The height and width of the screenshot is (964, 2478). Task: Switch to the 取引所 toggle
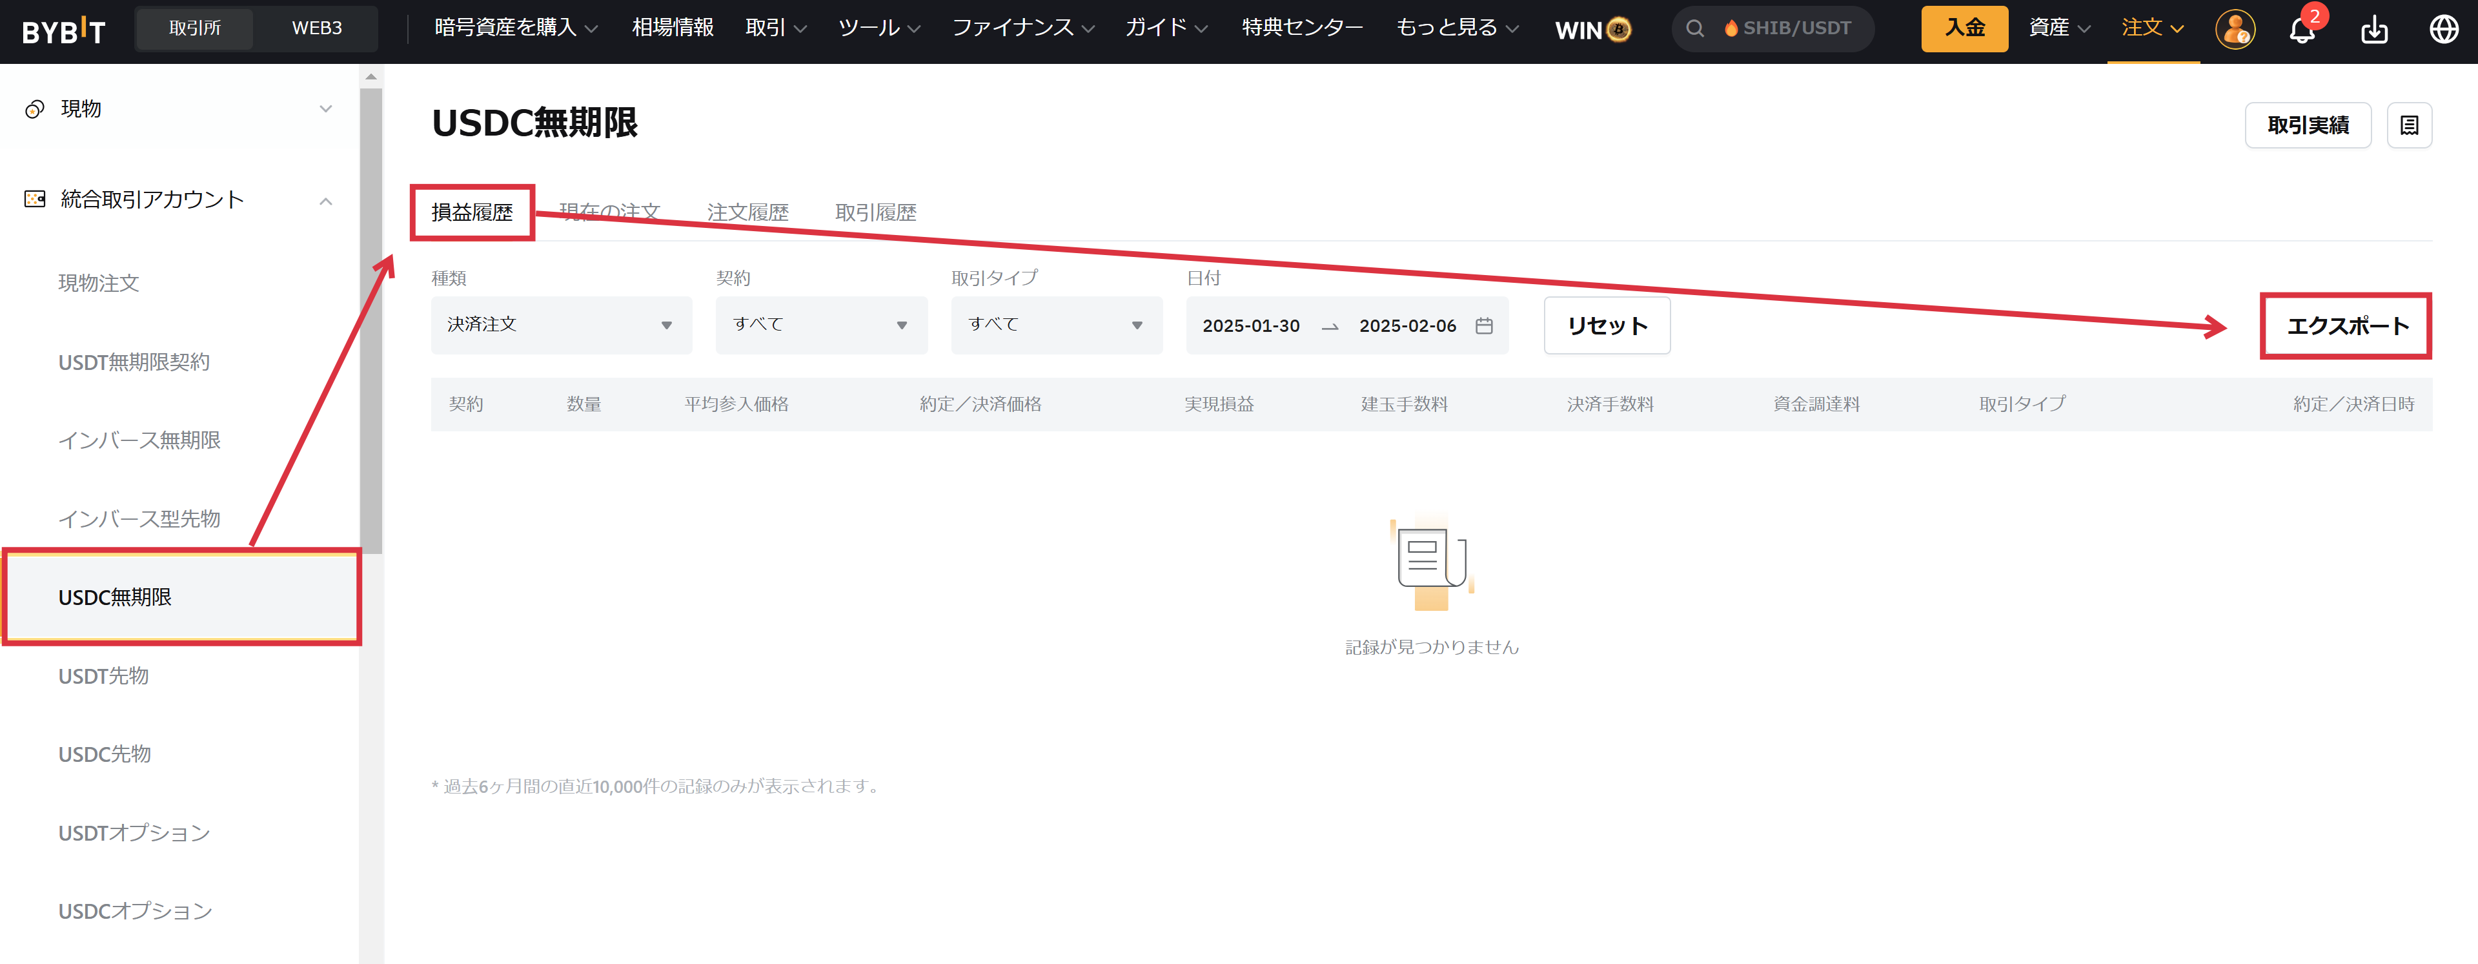click(196, 29)
